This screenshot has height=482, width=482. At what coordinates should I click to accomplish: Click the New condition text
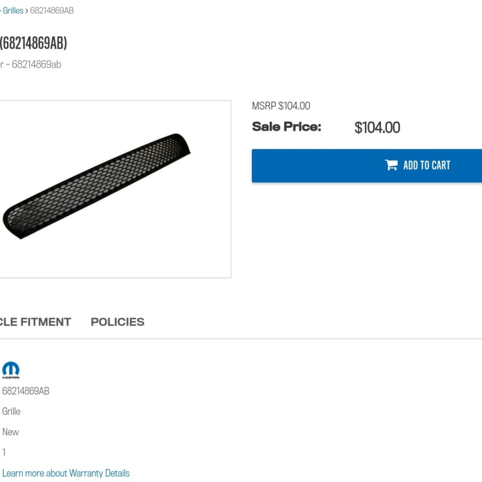[11, 432]
